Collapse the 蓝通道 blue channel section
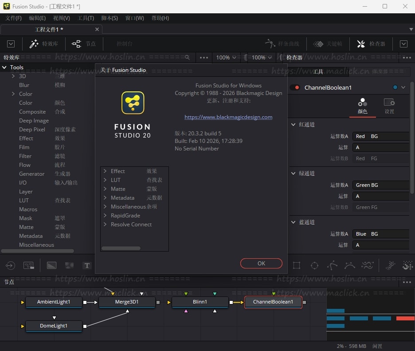The width and height of the screenshot is (415, 351). tap(293, 222)
